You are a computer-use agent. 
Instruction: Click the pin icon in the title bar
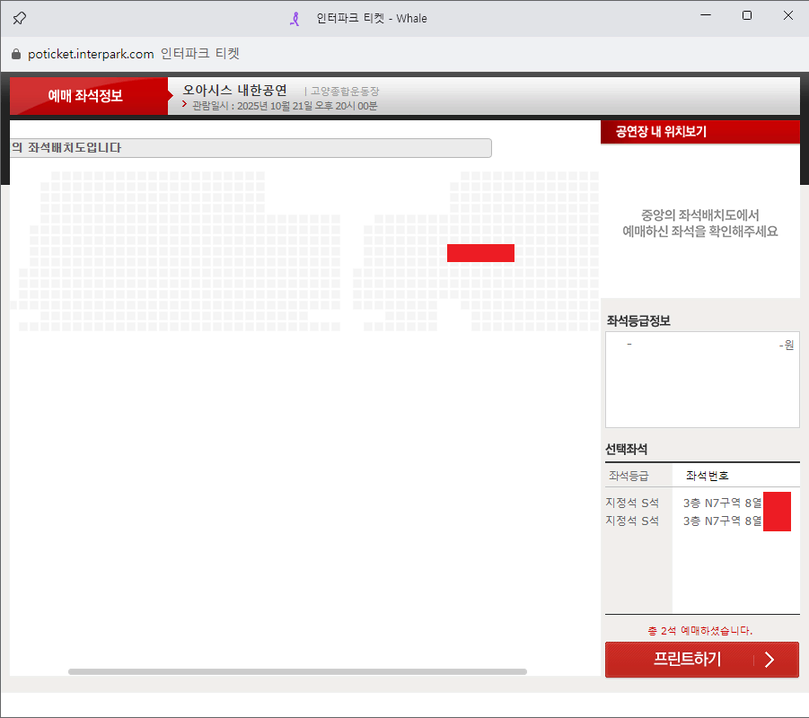click(19, 18)
